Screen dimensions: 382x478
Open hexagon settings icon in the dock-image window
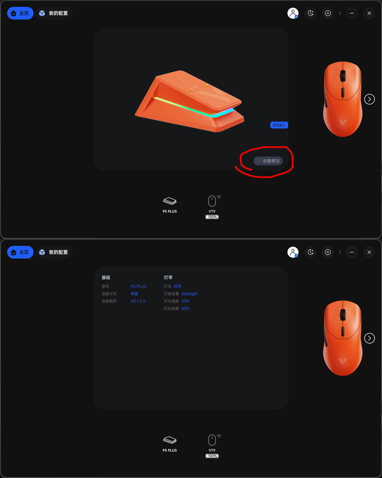pyautogui.click(x=328, y=13)
